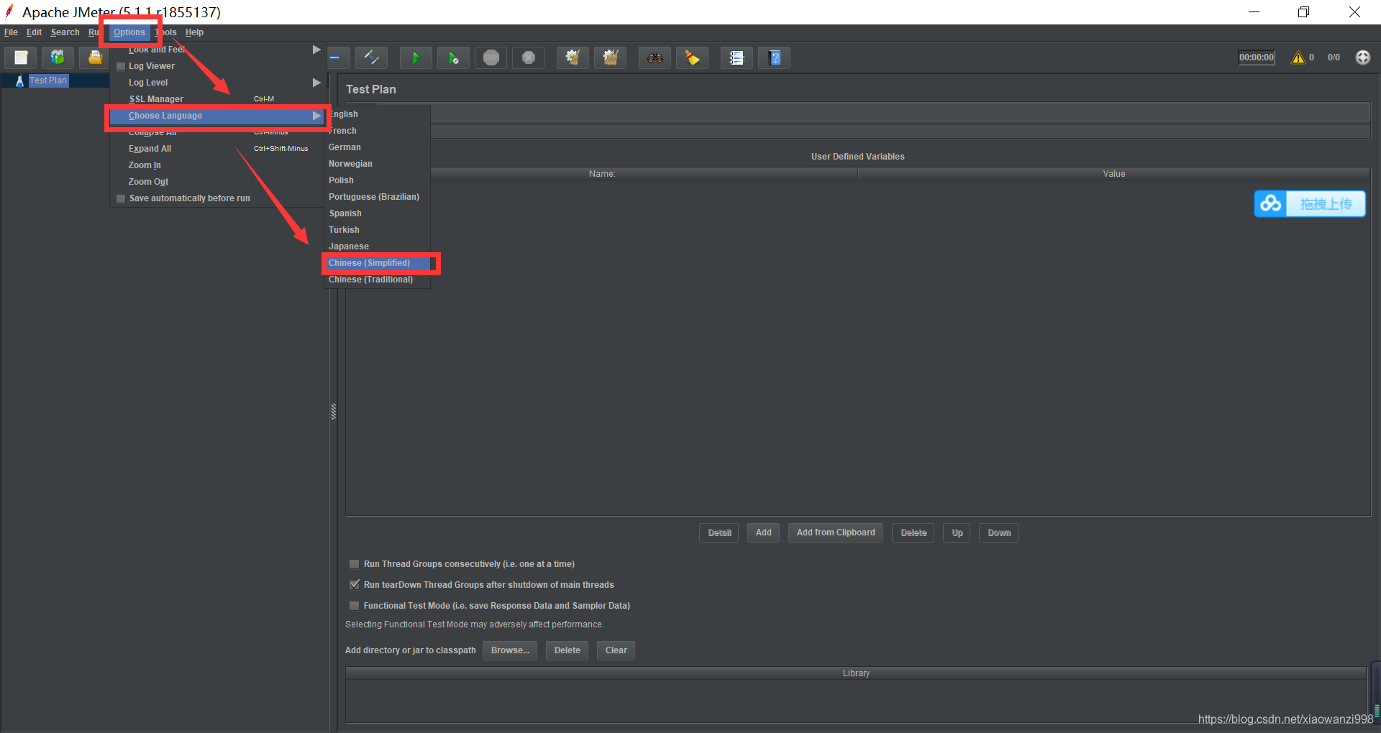This screenshot has width=1381, height=733.
Task: Choose Chinese (Traditional) language
Action: point(377,280)
